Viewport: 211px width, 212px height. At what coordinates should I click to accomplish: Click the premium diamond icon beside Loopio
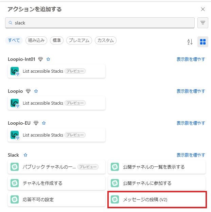click(x=28, y=91)
